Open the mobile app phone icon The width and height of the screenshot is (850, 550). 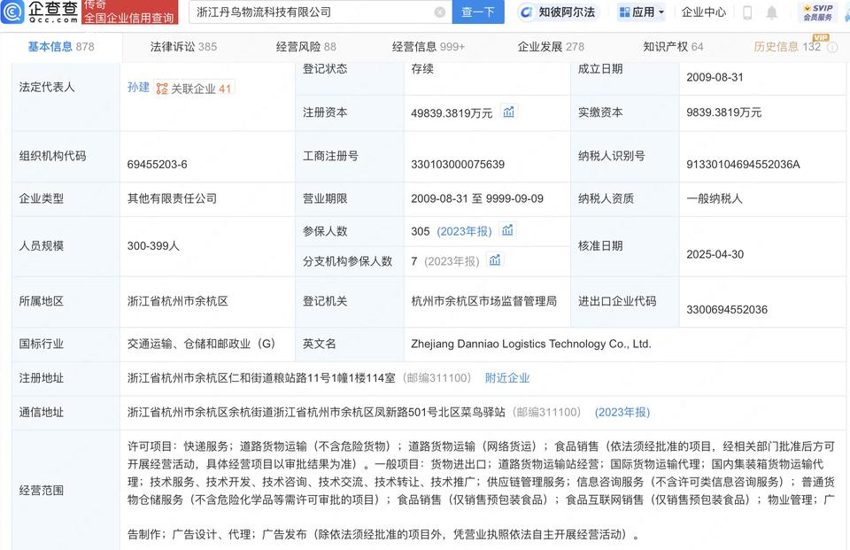(747, 12)
